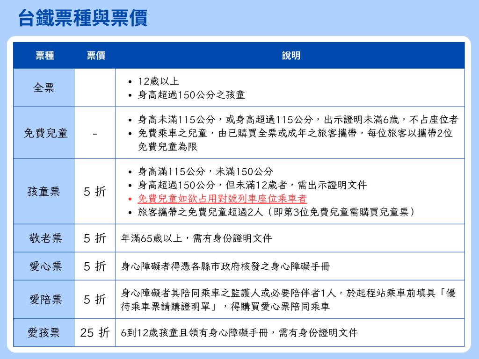479x359 pixels.
Task: Select the 說明 column header
Action: tap(291, 56)
